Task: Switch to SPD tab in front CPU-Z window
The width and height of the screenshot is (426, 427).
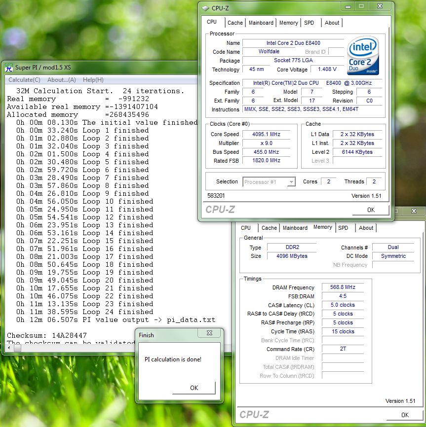Action: pos(309,23)
